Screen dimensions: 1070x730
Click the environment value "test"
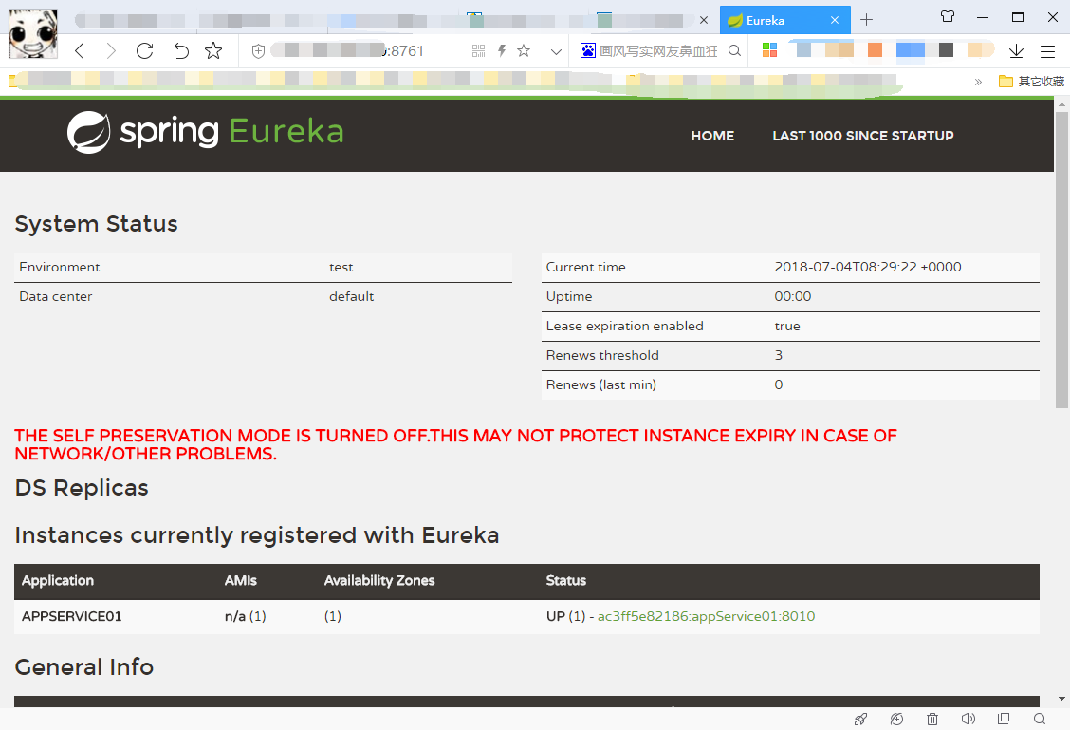[x=341, y=267]
